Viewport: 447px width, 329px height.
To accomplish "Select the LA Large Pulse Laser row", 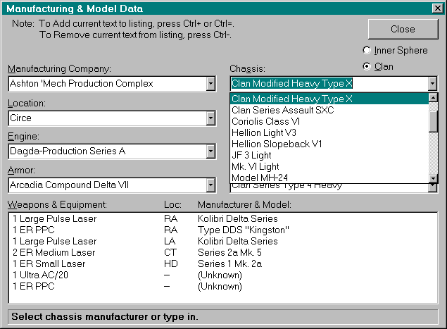I will 223,242.
